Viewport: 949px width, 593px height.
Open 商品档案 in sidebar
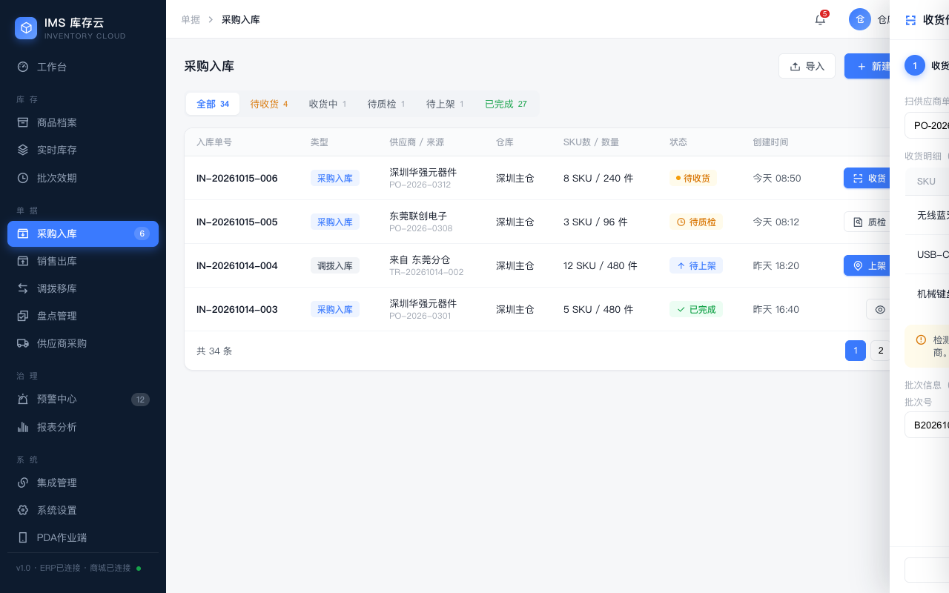[83, 122]
